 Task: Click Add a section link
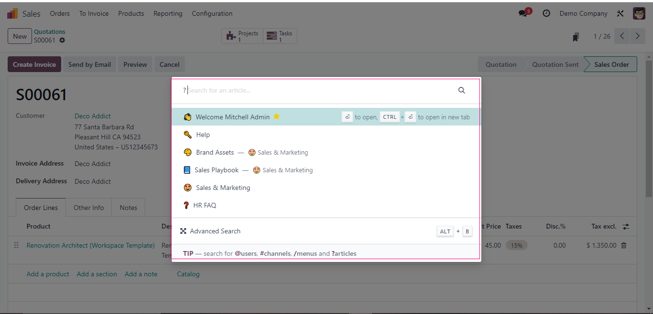pos(97,274)
